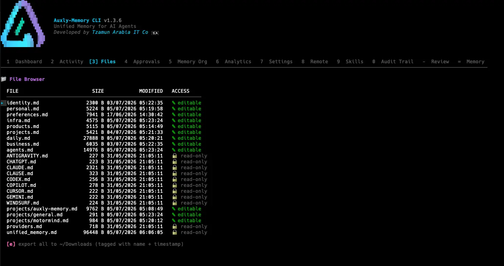
Task: Click the pencil icon for preferences.md
Action: [174, 114]
